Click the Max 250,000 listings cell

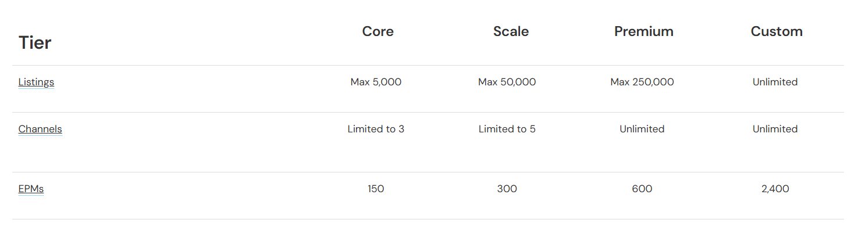[642, 82]
